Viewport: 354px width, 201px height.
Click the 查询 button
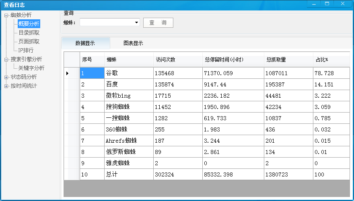coord(158,23)
